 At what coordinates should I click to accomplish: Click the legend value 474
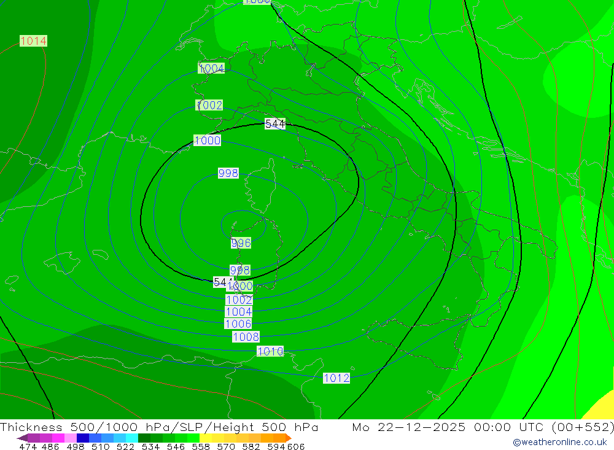pos(28,446)
